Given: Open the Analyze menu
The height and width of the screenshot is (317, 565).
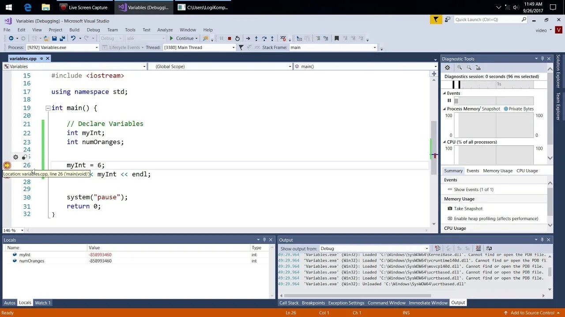Looking at the screenshot, I should tap(165, 30).
